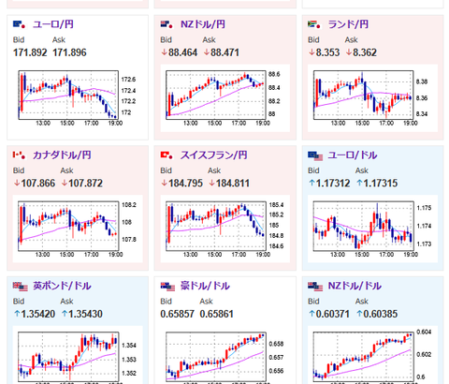Open the NZドル/円 currency pair link

pyautogui.click(x=203, y=24)
